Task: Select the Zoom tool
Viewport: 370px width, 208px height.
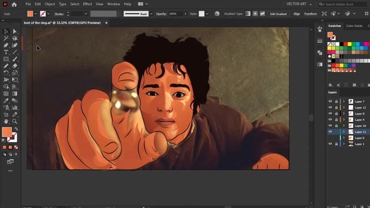Action: pyautogui.click(x=14, y=121)
